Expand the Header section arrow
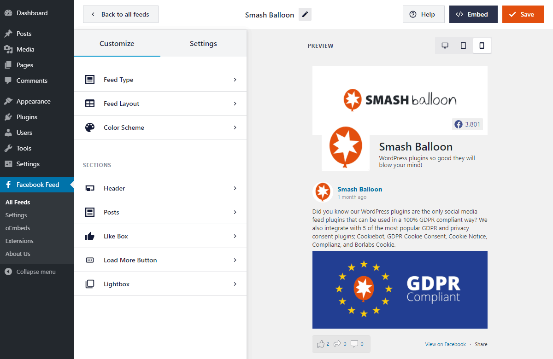 (235, 188)
